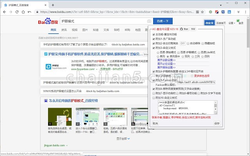Open the tab list dropdown arrow in title bar
This screenshot has width=250, height=156.
point(221,5)
